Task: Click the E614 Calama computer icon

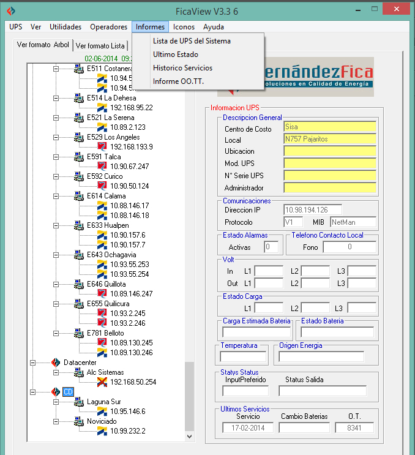Action: pos(79,196)
